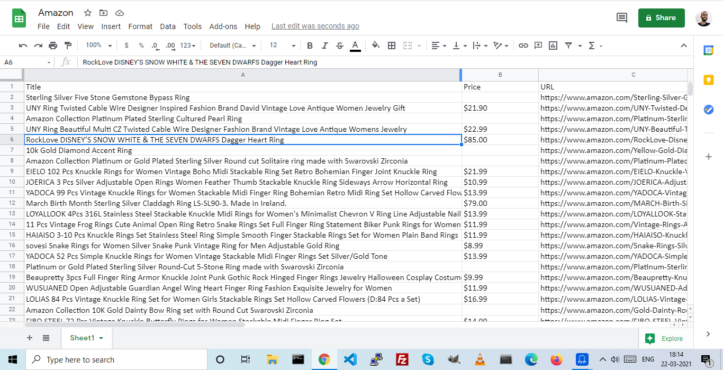Open the zoom 100% dropdown
The width and height of the screenshot is (723, 370).
tap(98, 46)
